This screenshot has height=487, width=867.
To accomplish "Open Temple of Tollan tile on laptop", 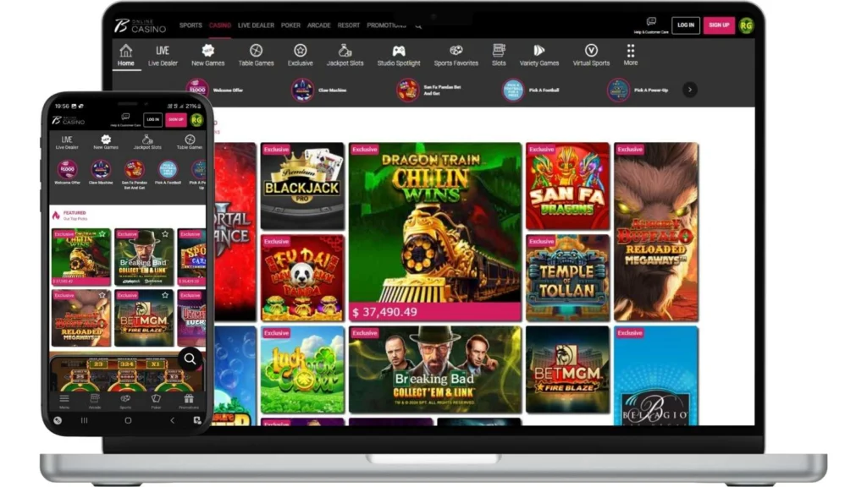I will pos(568,277).
